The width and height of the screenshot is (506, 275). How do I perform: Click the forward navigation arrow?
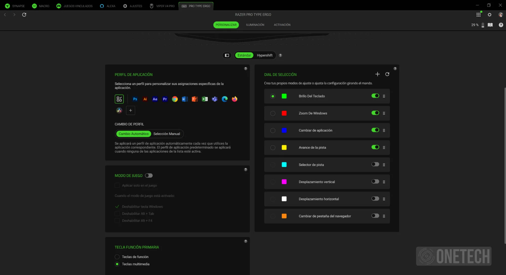14,15
